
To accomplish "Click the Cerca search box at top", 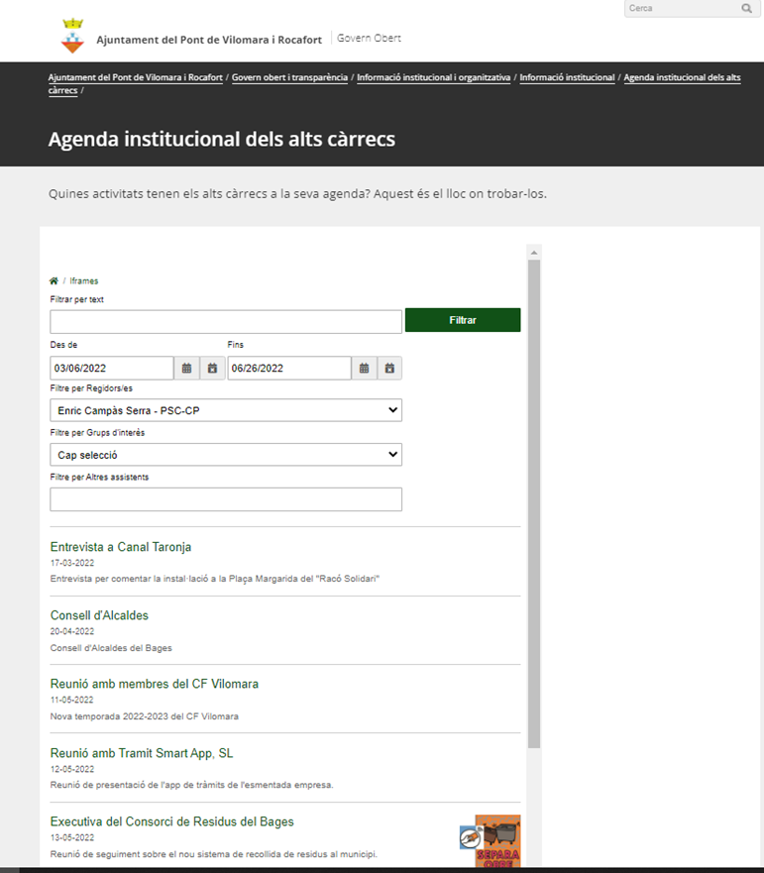I will tap(682, 9).
